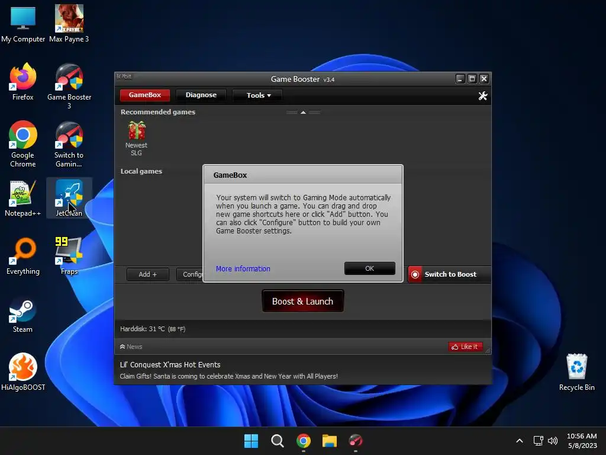Close Game Booster window
The height and width of the screenshot is (455, 606).
click(x=484, y=79)
